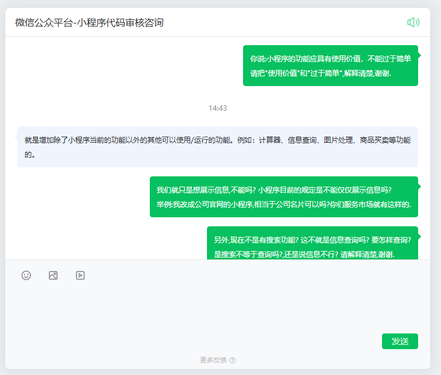Select the reply starting with 就是增加除了小程序

[x=218, y=147]
